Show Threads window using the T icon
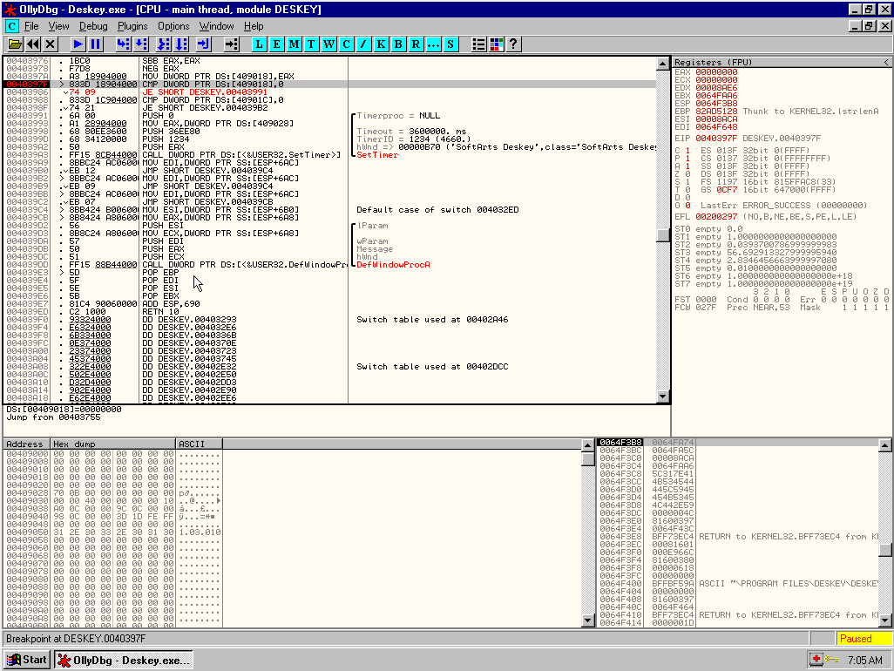 (312, 44)
